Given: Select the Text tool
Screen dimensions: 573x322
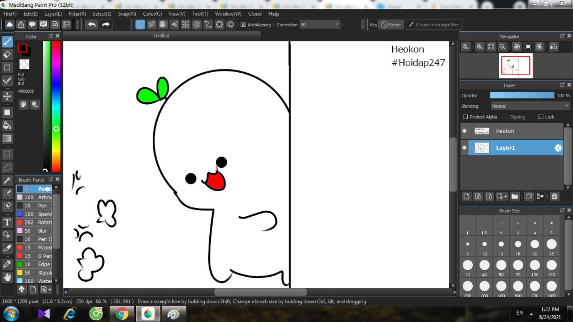Looking at the screenshot, I should 7,222.
